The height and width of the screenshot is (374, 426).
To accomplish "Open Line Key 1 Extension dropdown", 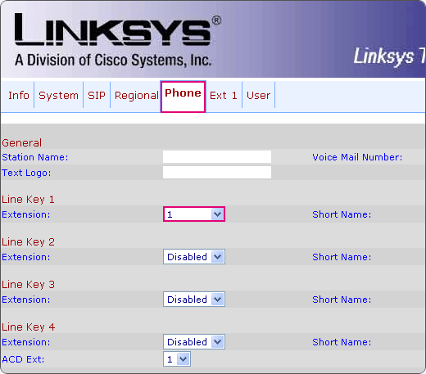I will click(194, 214).
